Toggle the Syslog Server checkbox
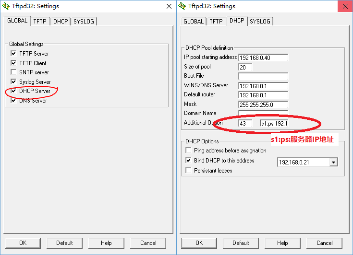 [x=13, y=81]
